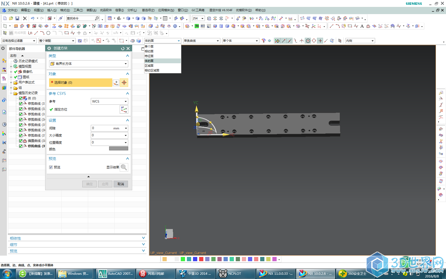Select the Line sketch tool
The width and height of the screenshot is (446, 279).
(x=36, y=33)
